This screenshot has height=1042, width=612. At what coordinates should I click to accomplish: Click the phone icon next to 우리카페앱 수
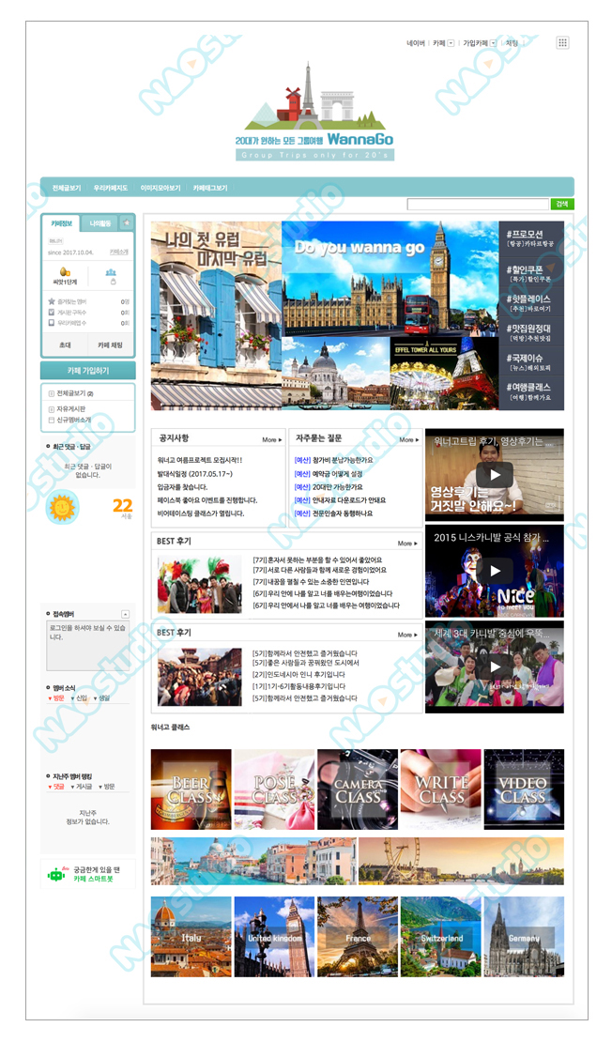click(52, 323)
